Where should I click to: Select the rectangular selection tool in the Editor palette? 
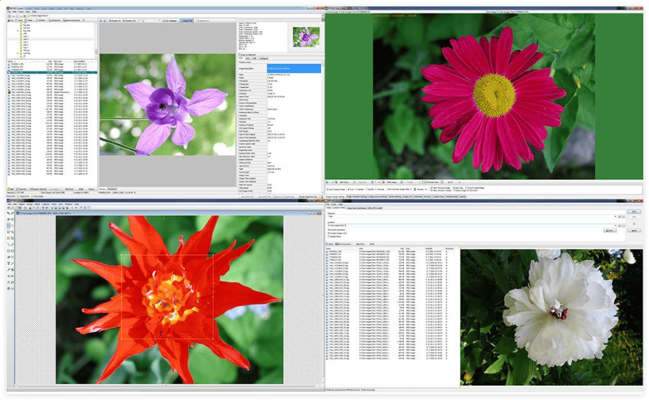pos(9,226)
